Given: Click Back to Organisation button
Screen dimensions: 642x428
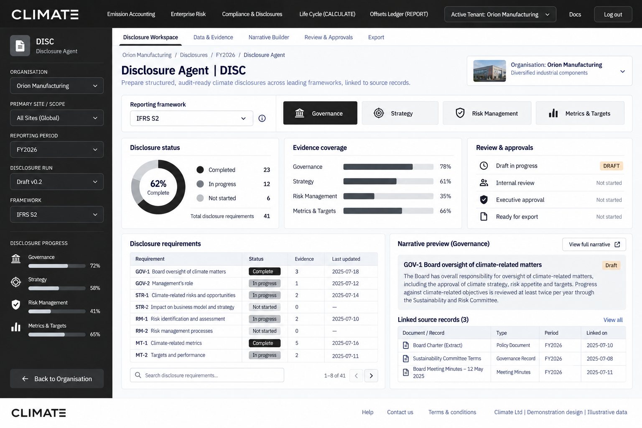Looking at the screenshot, I should click(57, 379).
